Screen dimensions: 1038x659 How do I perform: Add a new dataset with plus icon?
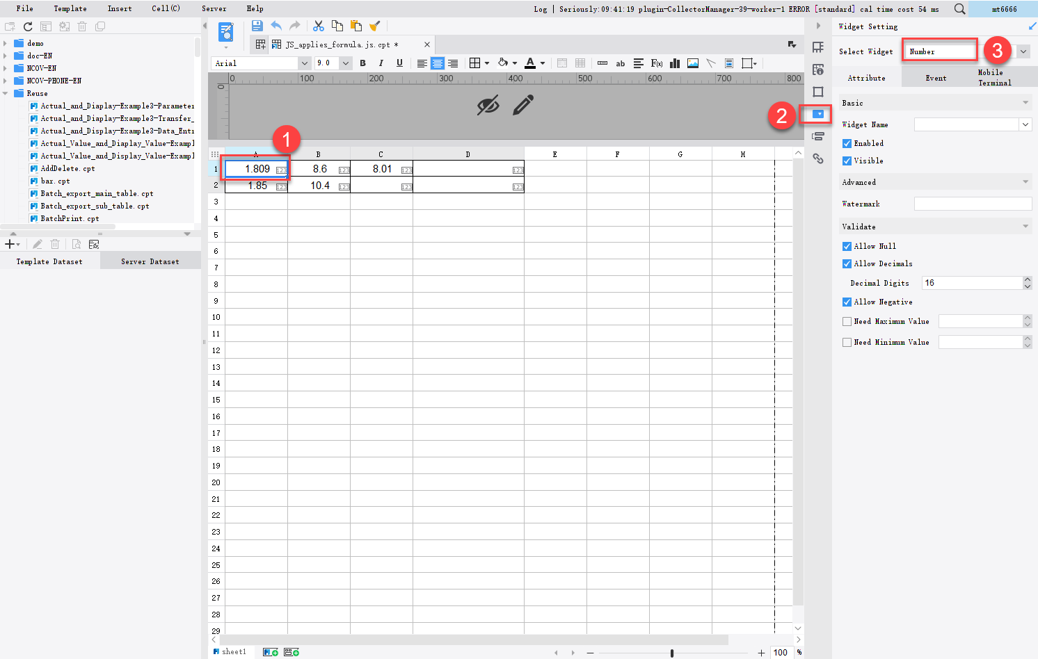click(9, 244)
